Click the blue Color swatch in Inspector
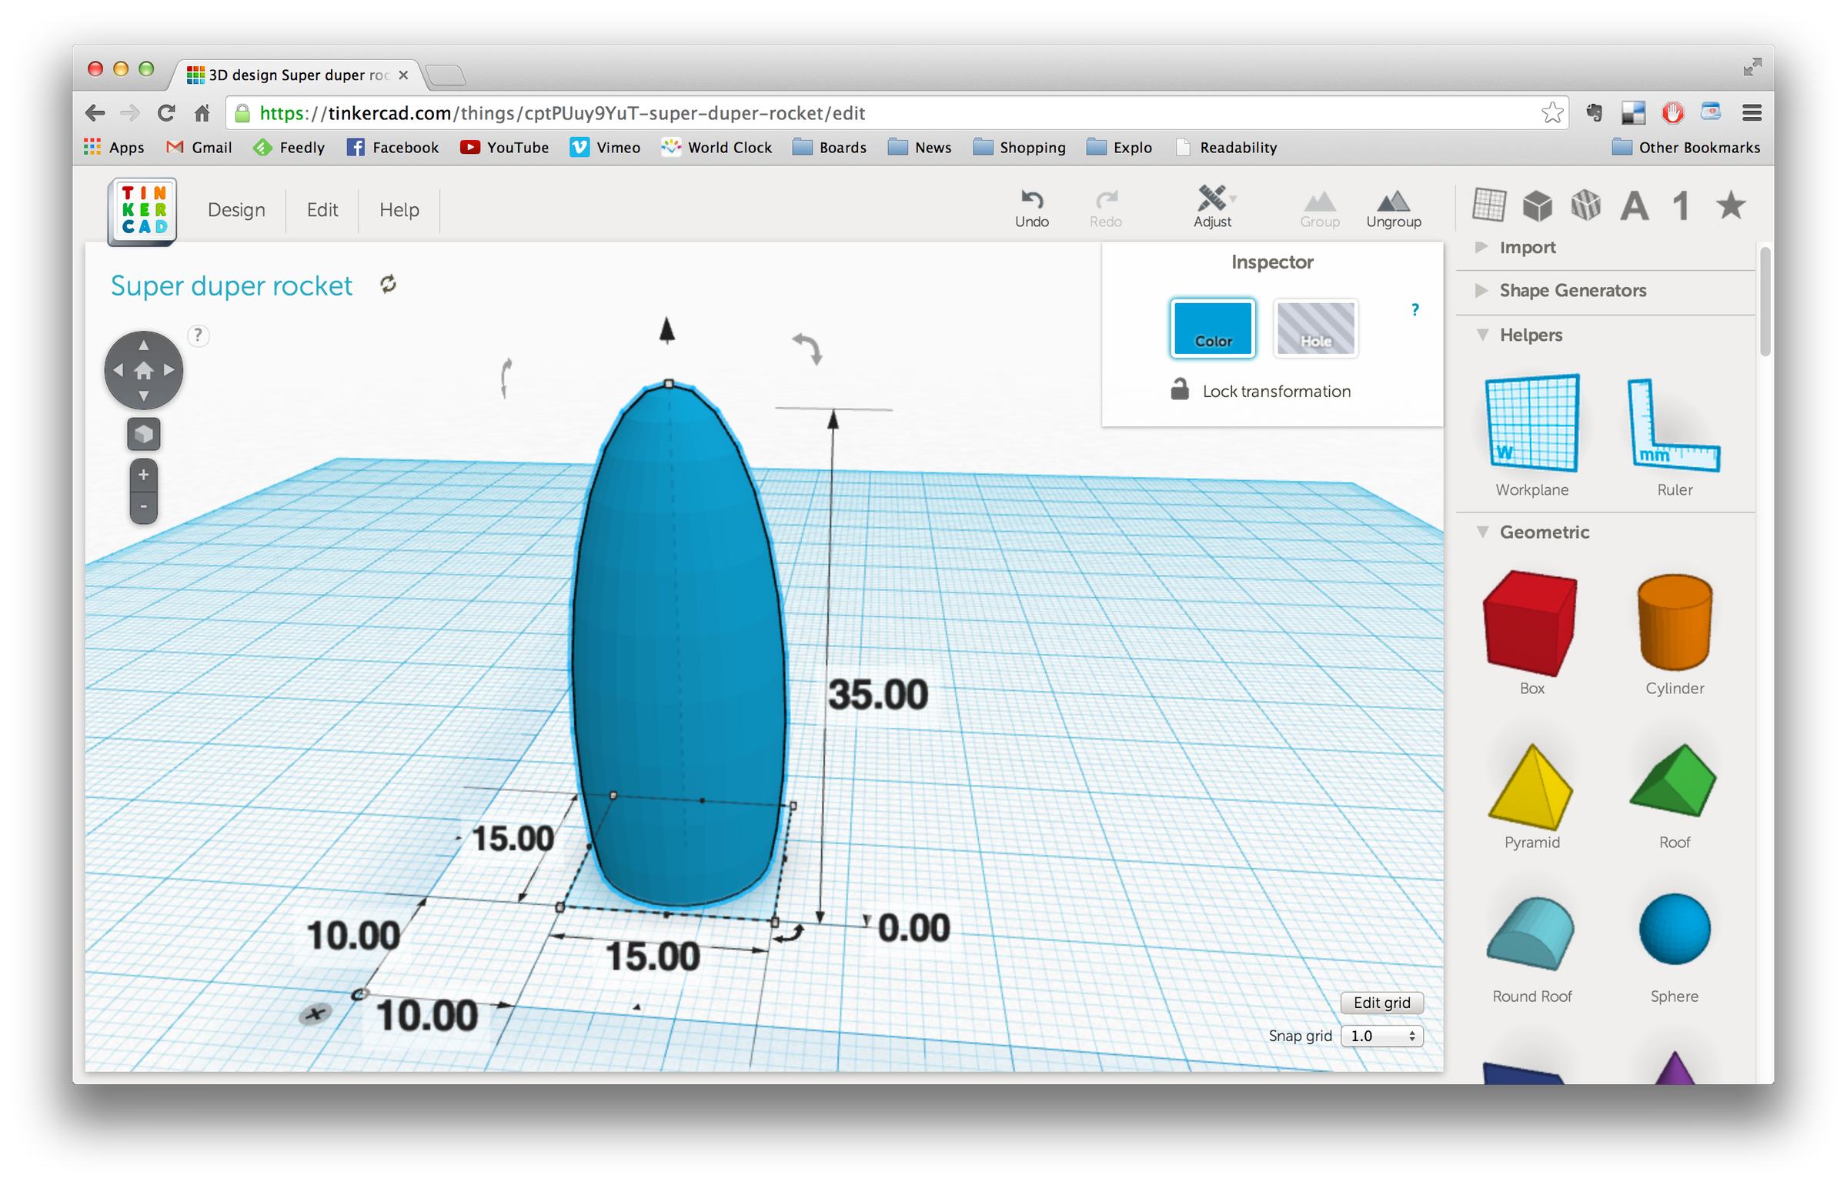 (1212, 329)
